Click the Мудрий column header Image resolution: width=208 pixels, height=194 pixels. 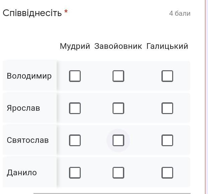pos(75,46)
